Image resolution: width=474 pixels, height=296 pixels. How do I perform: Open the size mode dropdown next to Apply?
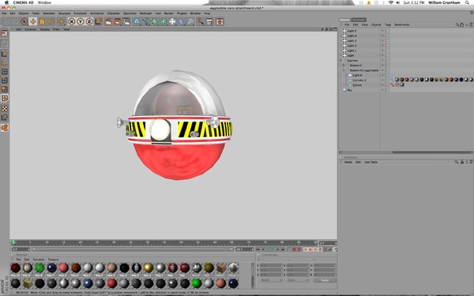pyautogui.click(x=298, y=280)
